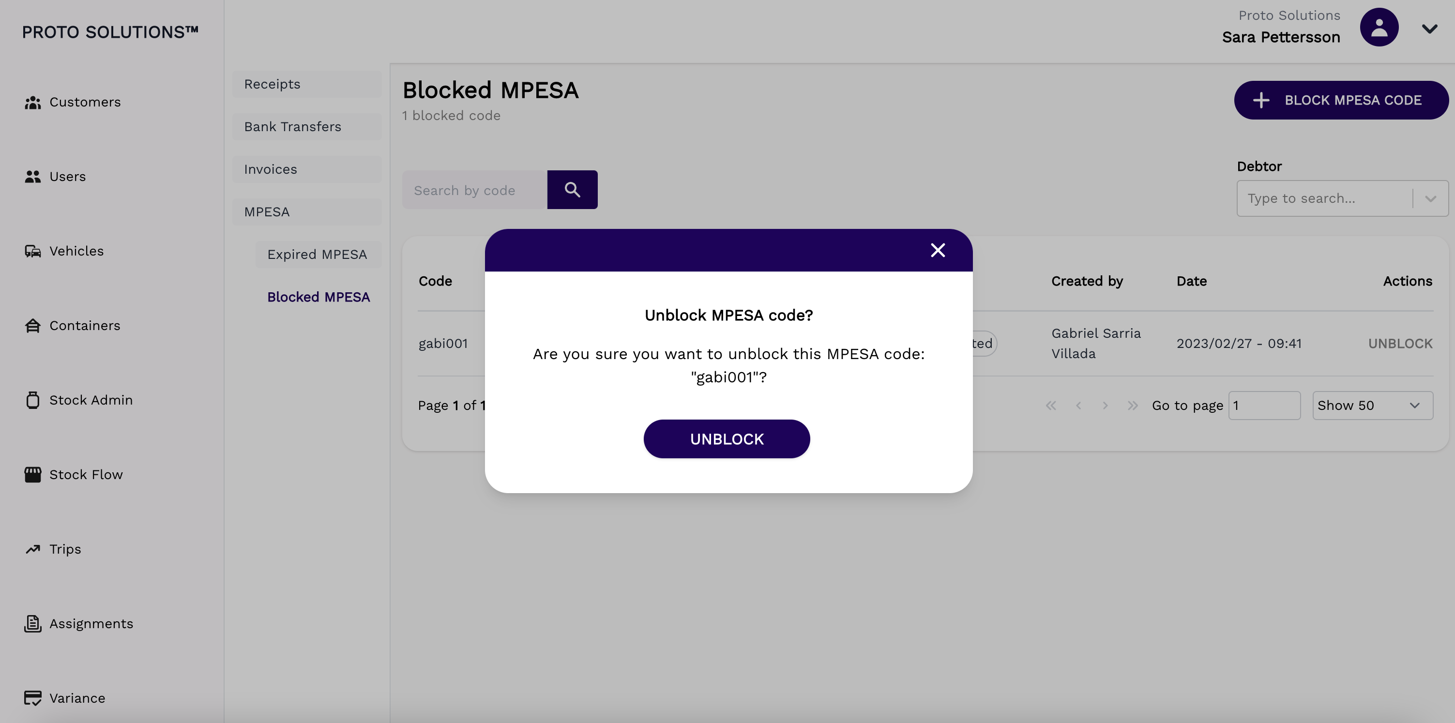1455x723 pixels.
Task: Click the Stock Admin sidebar icon
Action: click(32, 401)
